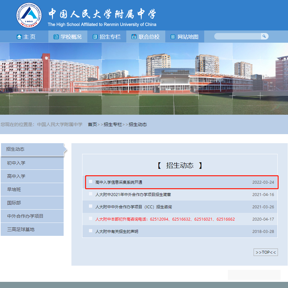Open the 初中入学 sidebar item
The width and height of the screenshot is (288, 288).
16,163
